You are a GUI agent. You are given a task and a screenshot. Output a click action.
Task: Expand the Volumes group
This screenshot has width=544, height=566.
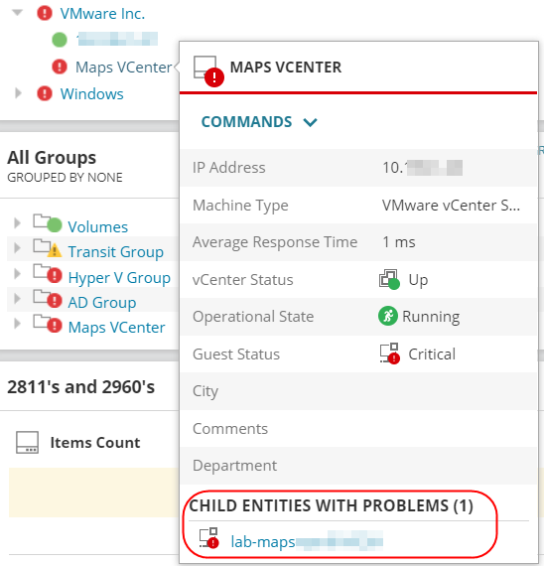(17, 223)
